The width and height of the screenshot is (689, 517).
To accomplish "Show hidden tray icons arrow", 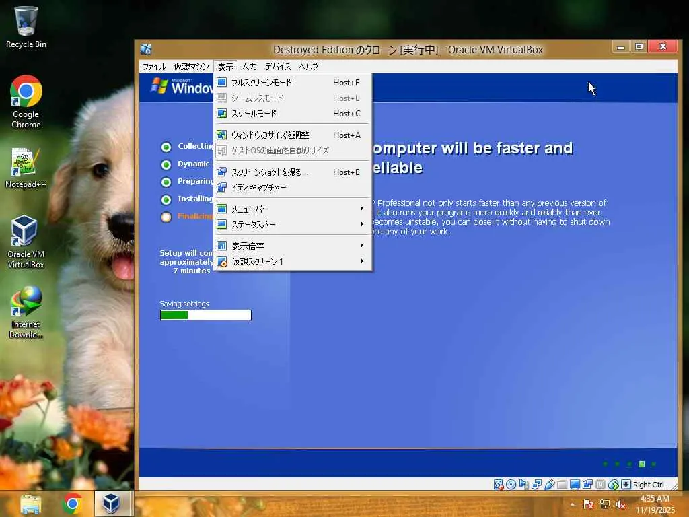I will pos(572,504).
